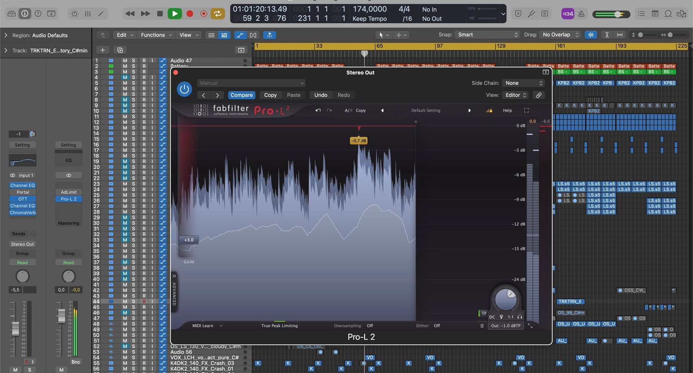
Task: Toggle the Pro-L 2 plugin power button
Action: tap(184, 89)
